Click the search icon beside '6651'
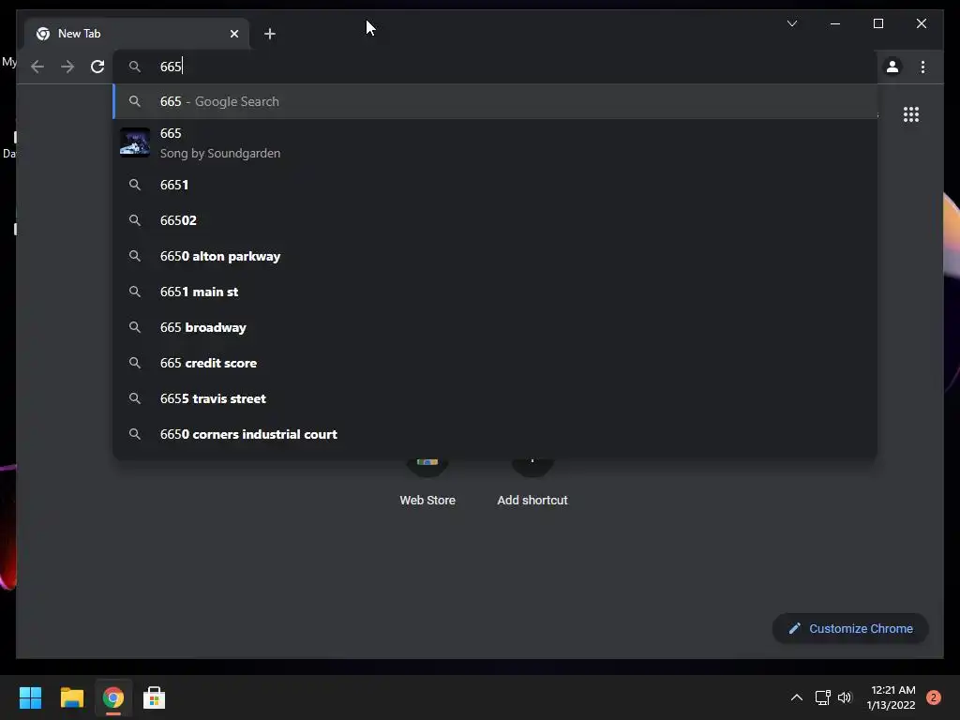The image size is (960, 720). (135, 185)
